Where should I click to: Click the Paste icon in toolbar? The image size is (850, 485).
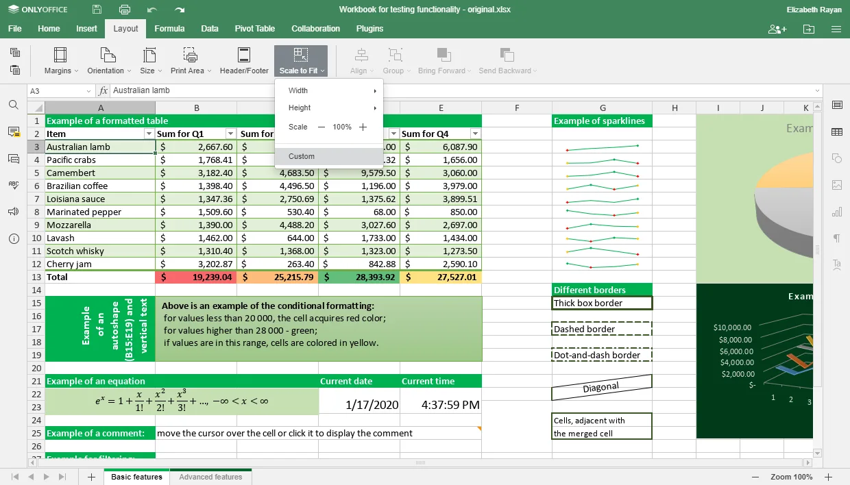point(15,70)
